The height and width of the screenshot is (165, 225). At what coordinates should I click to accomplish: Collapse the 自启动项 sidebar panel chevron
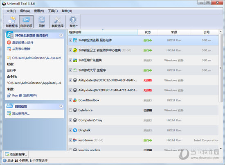61,106
